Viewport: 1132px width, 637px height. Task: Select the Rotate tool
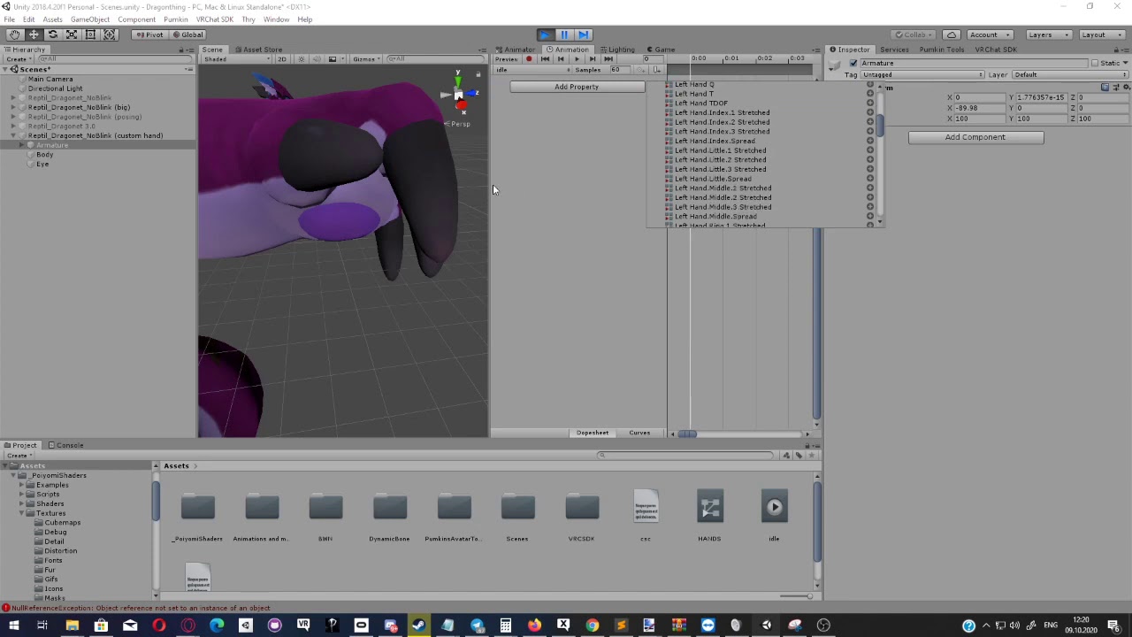52,35
